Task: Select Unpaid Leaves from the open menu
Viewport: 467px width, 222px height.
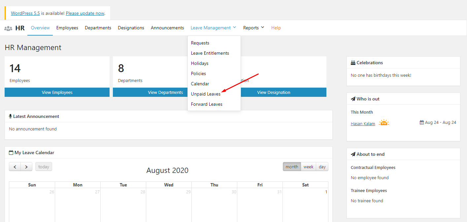Action: click(206, 94)
